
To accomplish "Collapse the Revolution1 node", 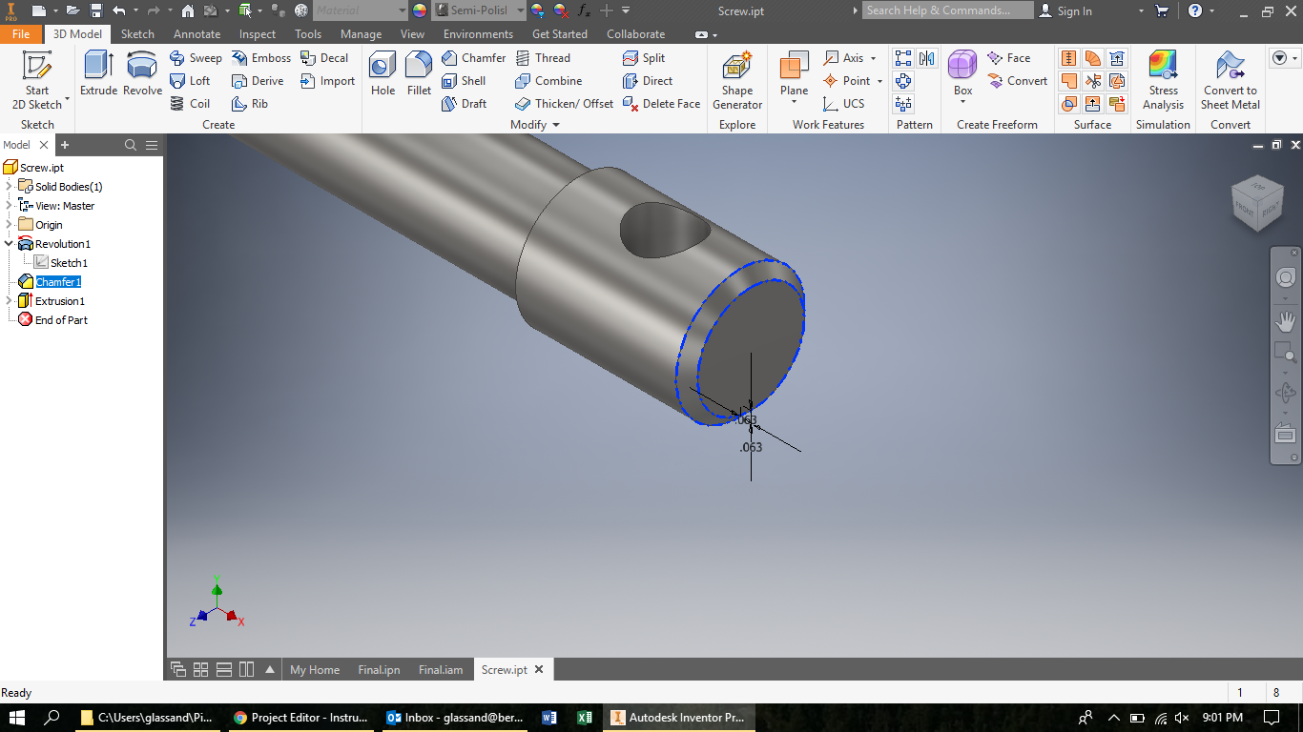I will coord(9,244).
